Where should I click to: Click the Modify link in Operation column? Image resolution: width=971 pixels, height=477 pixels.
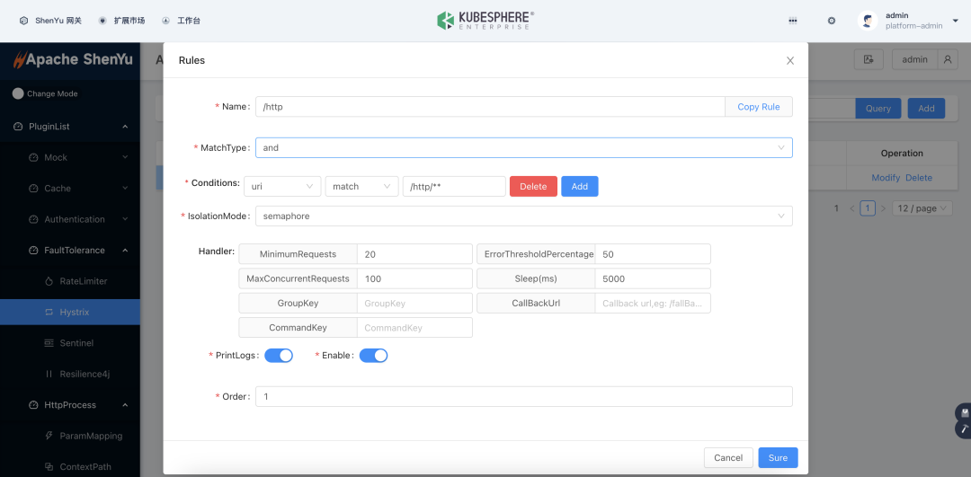(x=886, y=178)
